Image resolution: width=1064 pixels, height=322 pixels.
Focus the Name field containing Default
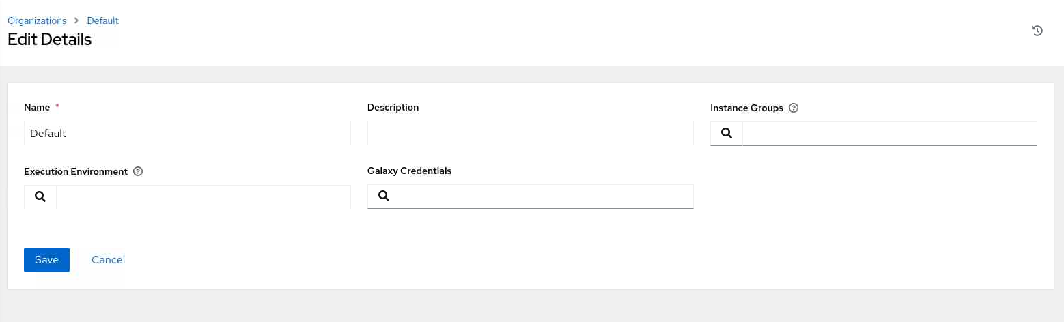click(x=187, y=133)
